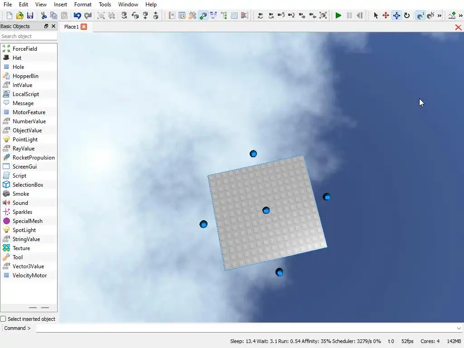Enable Select inserted object checkbox

[x=3, y=319]
